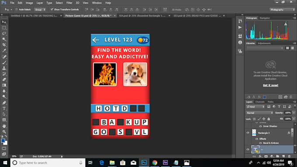Open File Explorer from the taskbar
Viewport: 297px width, 167px height.
pyautogui.click(x=112, y=163)
